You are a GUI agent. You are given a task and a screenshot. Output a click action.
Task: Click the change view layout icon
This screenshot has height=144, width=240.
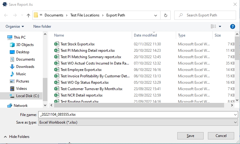pyautogui.click(x=214, y=26)
